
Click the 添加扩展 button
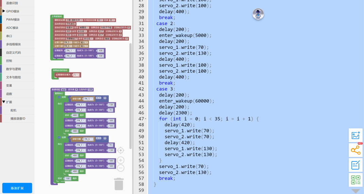[17, 188]
